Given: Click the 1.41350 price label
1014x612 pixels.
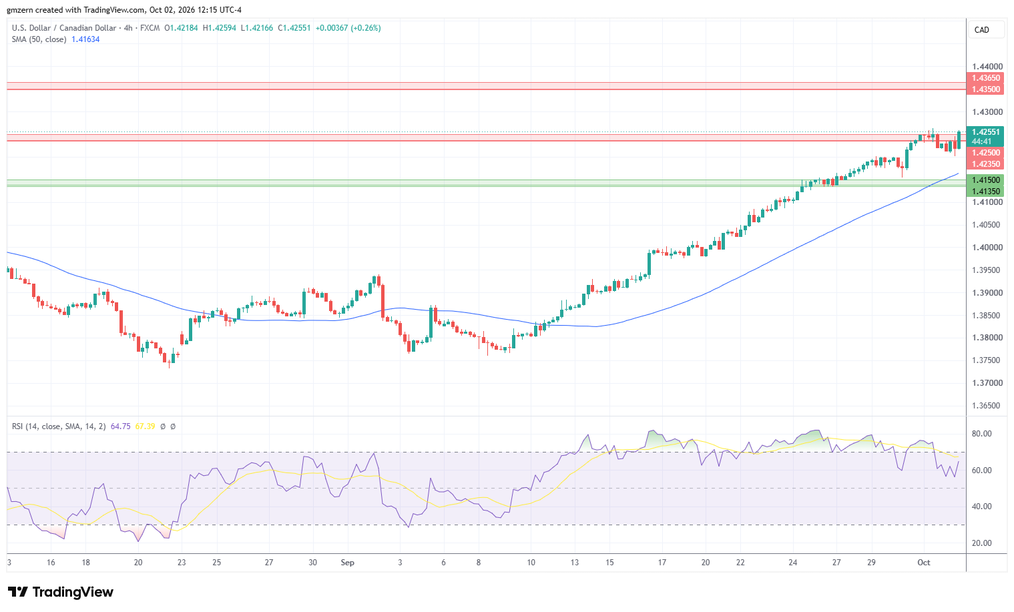Looking at the screenshot, I should pos(985,192).
